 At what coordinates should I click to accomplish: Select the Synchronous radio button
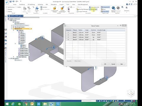tap(6, 7)
